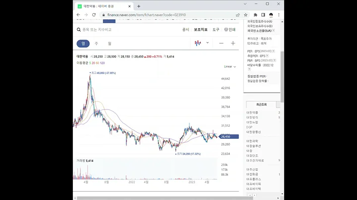Click help icon beside PER EPS(2023.03)

273,51
